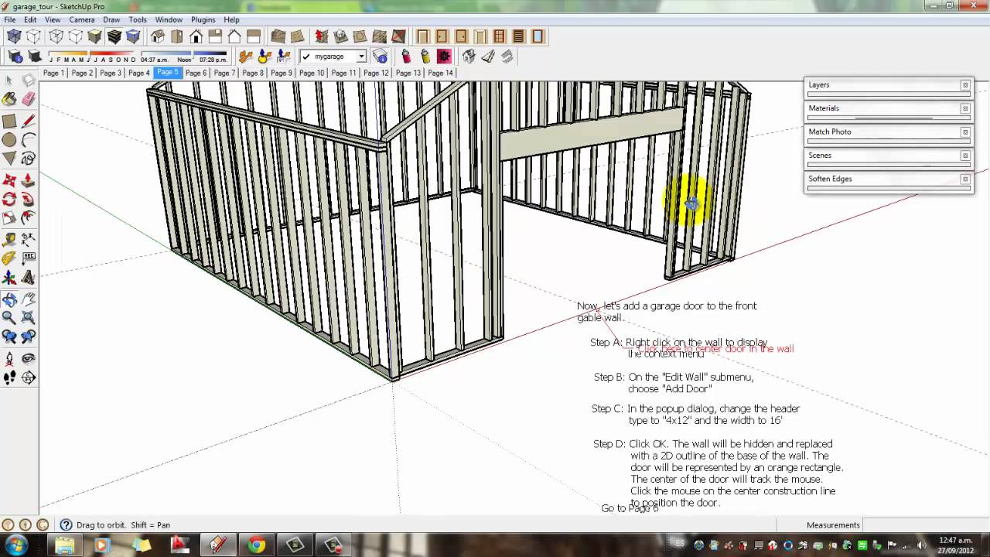
Task: Enable the X-ray face style
Action: 15,36
